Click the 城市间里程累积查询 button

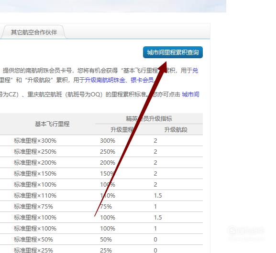[173, 52]
